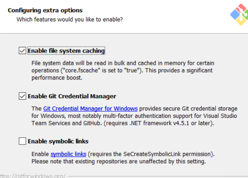Uncheck the Enable file system caching checkbox
The width and height of the screenshot is (248, 178).
click(x=22, y=51)
